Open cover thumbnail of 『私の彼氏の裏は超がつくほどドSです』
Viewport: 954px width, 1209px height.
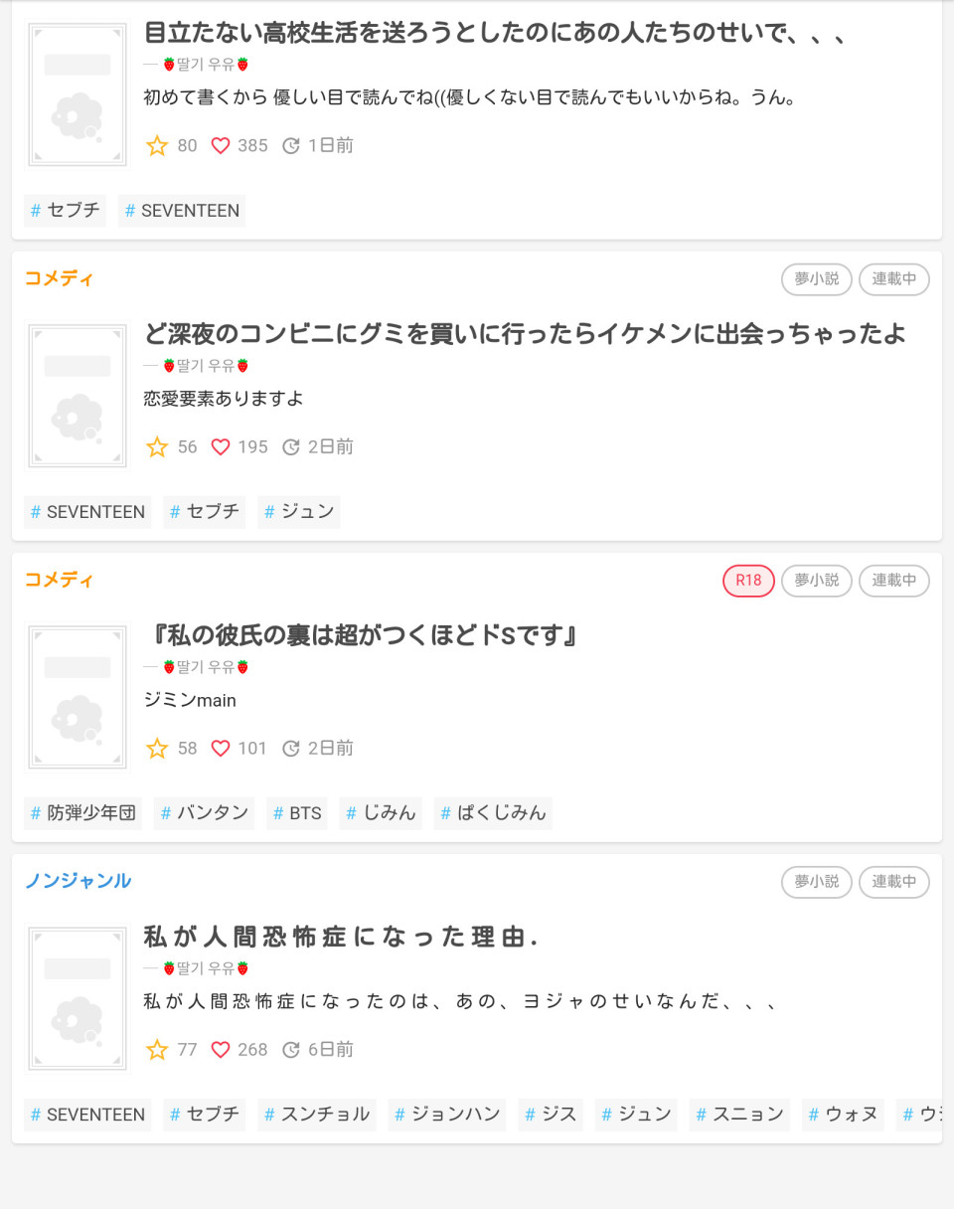(x=78, y=697)
